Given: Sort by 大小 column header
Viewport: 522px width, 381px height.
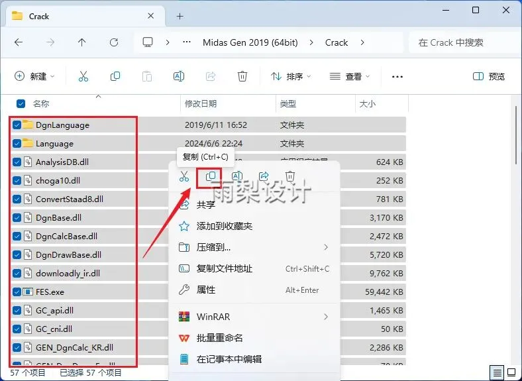Looking at the screenshot, I should pos(368,103).
